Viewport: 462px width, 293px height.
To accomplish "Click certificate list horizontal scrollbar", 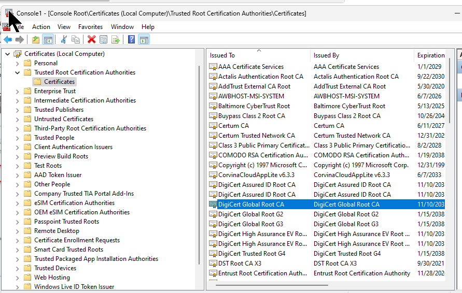I will click(x=272, y=285).
